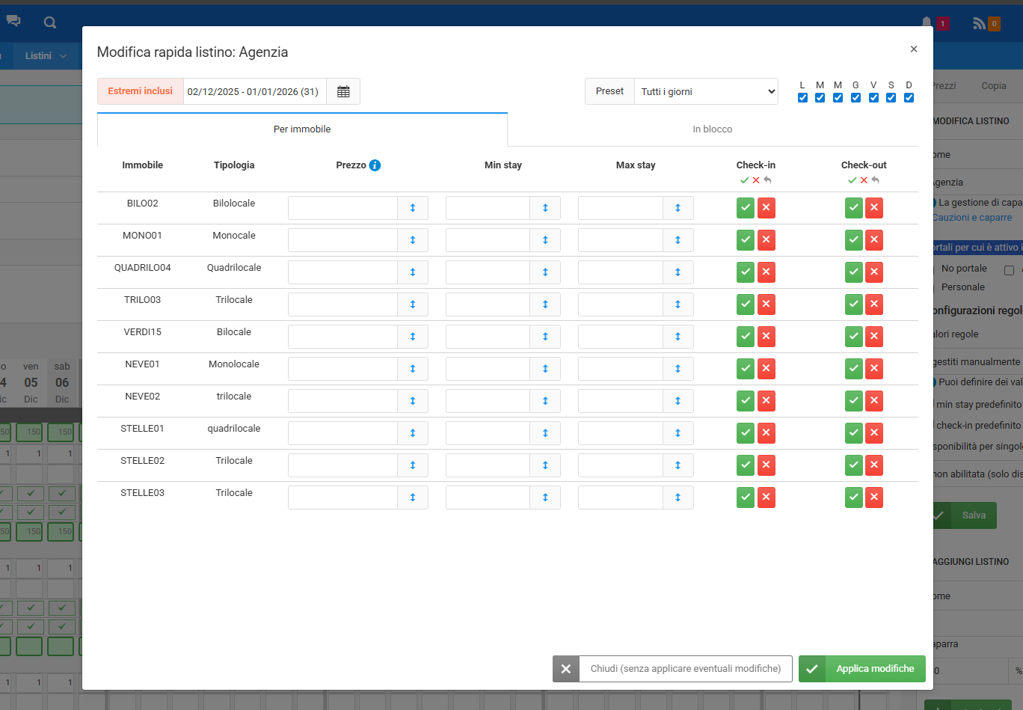Viewport: 1023px width, 710px height.
Task: Expand the Listini menu in background navbar
Action: tap(45, 56)
